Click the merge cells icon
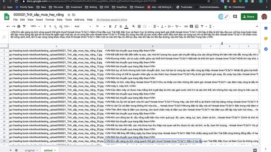 coord(145,26)
